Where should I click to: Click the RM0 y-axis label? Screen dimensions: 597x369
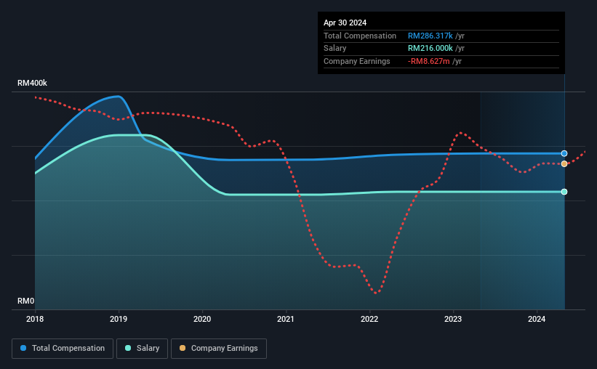coord(26,301)
